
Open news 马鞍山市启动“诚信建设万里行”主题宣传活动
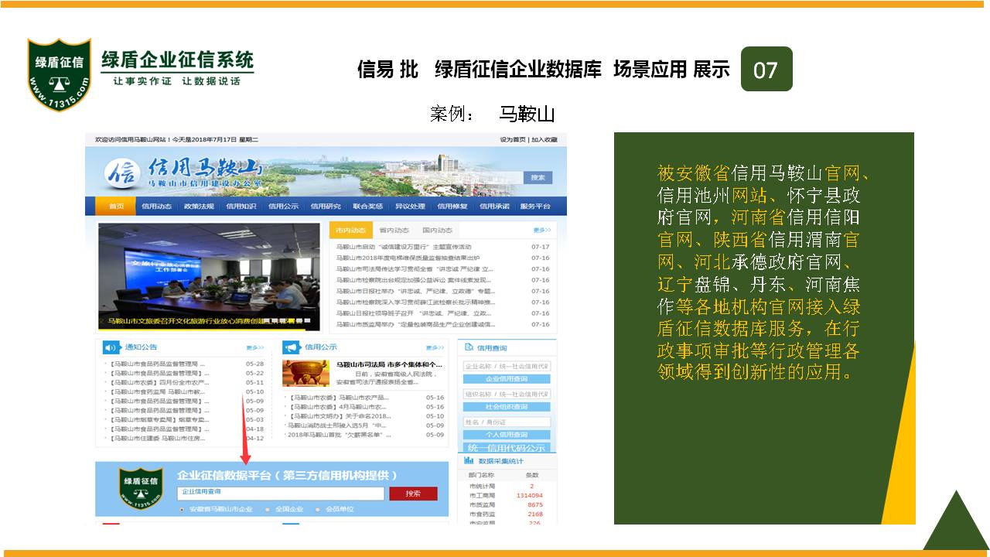click(405, 247)
